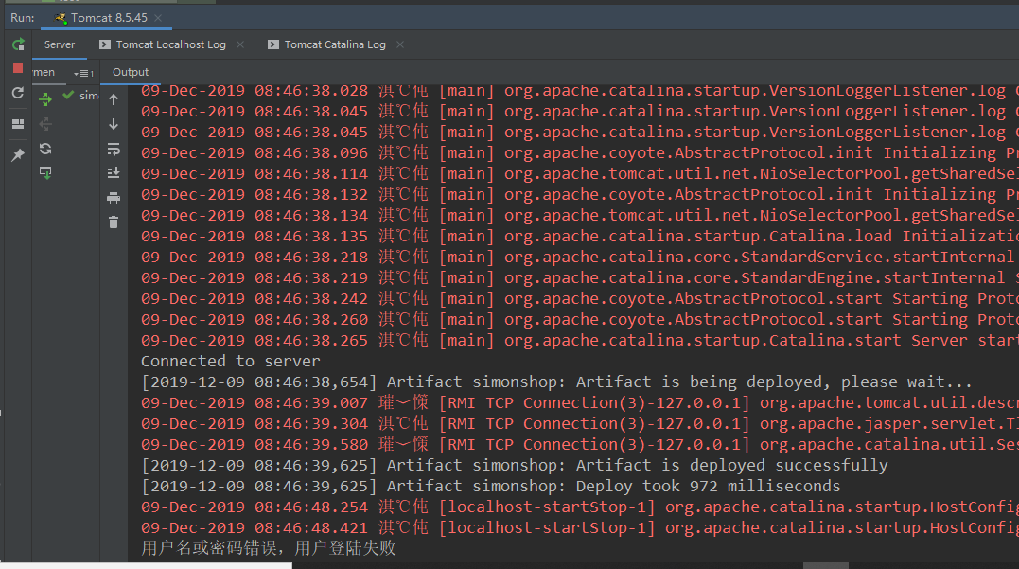Viewport: 1019px width, 569px height.
Task: Select the Output tab
Action: click(131, 72)
